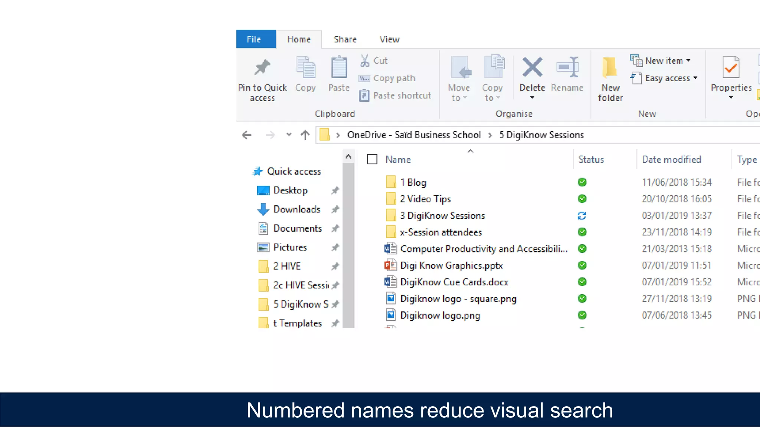Unpin 2 HIVE folder pin icon
This screenshot has height=427, width=760.
(x=335, y=266)
